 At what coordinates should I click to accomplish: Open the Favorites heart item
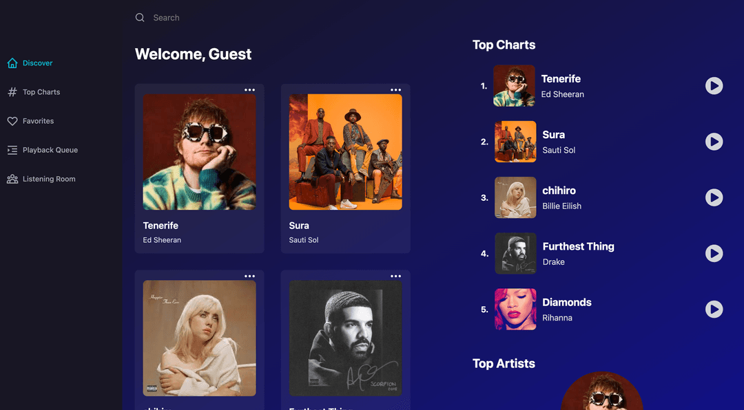[x=30, y=121]
